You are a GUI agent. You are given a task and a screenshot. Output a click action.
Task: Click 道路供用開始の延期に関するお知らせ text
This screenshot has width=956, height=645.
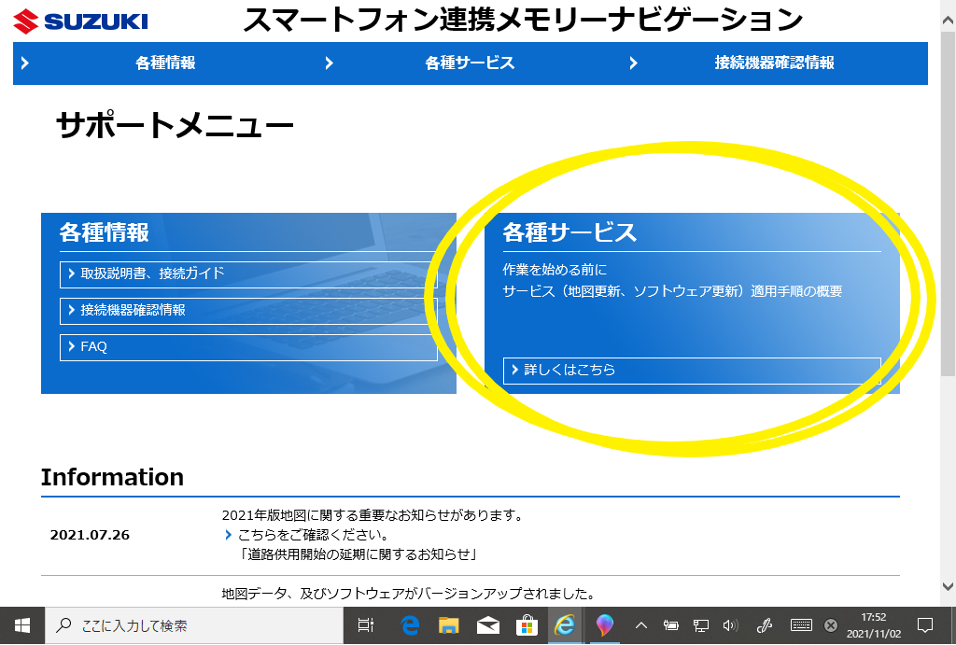361,554
